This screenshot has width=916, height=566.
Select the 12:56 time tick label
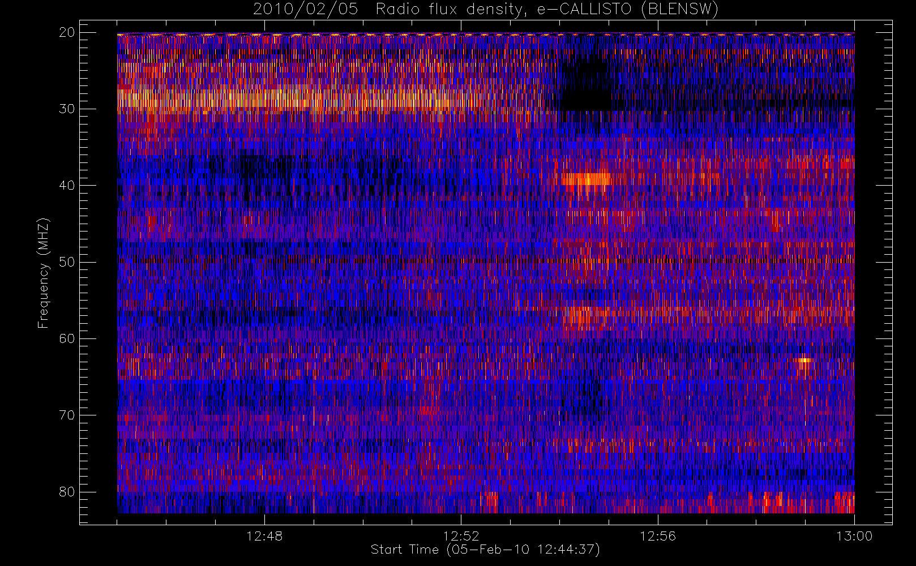(x=658, y=536)
